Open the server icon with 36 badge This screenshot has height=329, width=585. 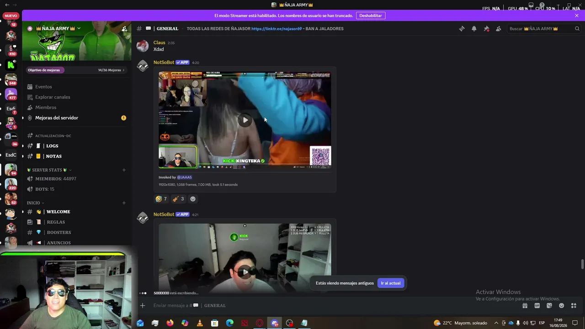(11, 138)
